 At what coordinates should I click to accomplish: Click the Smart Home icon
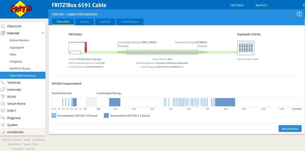click(3, 104)
